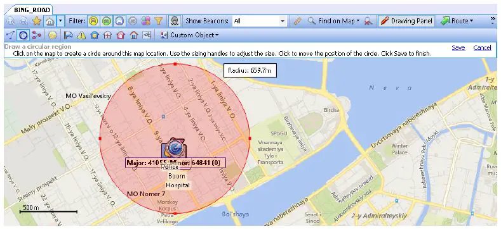The height and width of the screenshot is (229, 501).
Task: Click the Birzha map label
Action: point(331,110)
